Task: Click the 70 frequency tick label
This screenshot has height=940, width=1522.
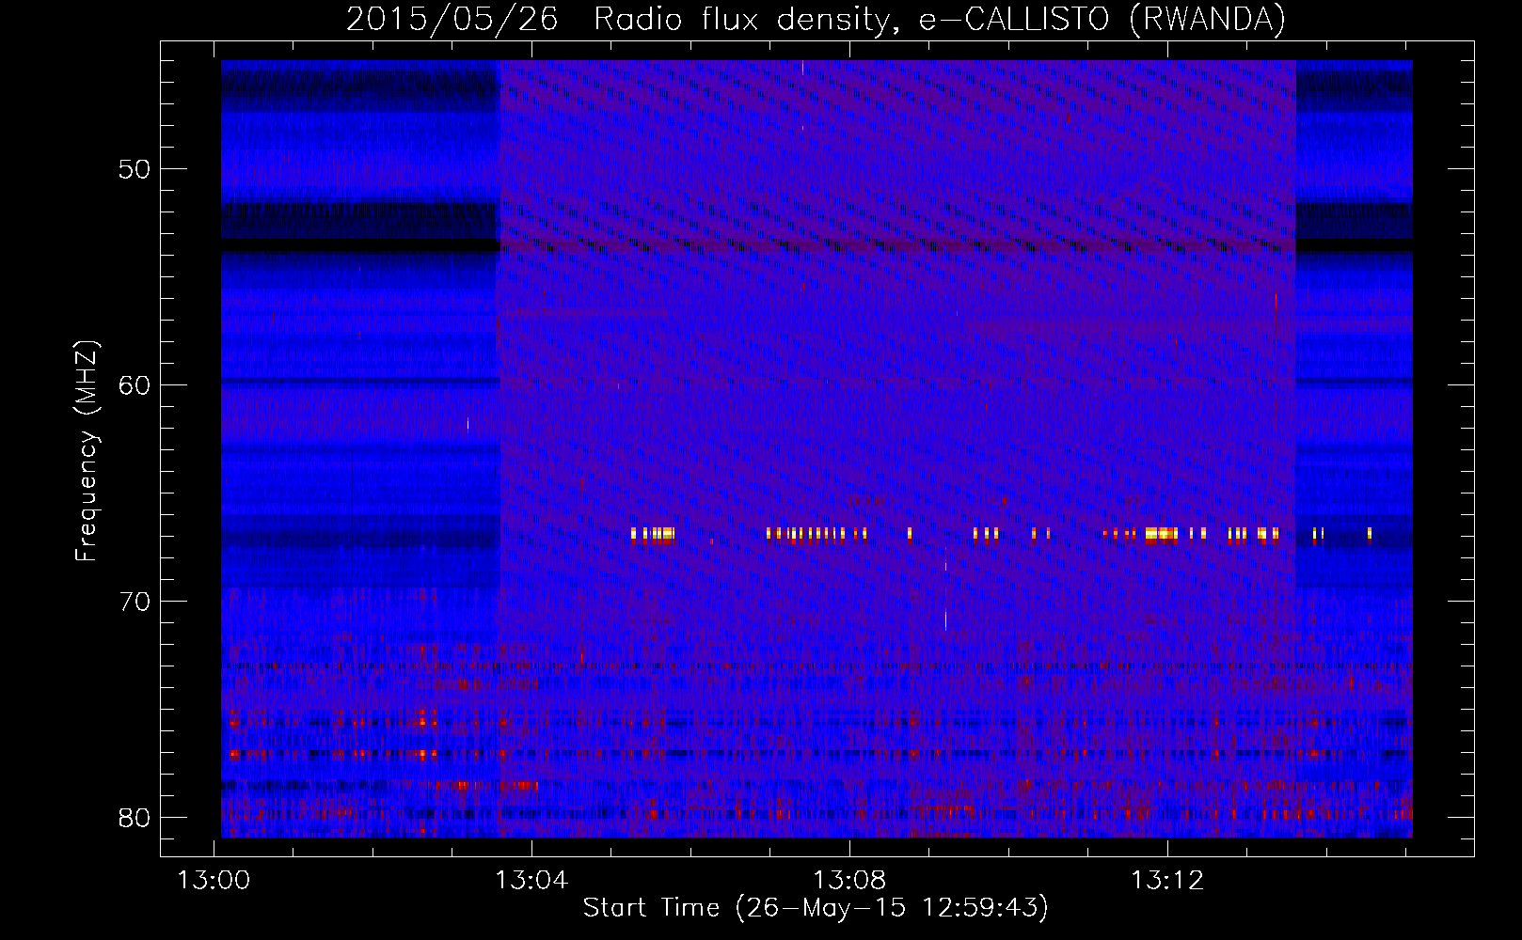Action: (135, 602)
